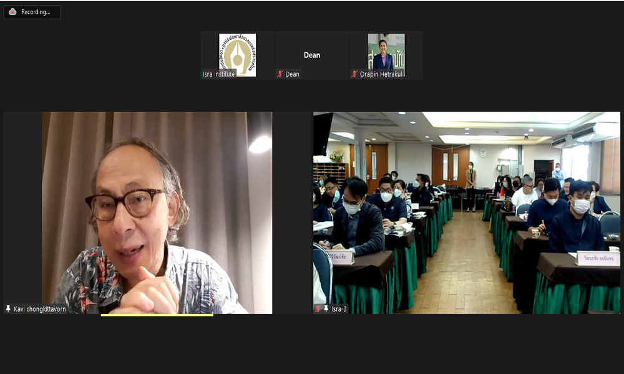Click the red recording cloud icon
Image resolution: width=624 pixels, height=374 pixels.
(12, 12)
